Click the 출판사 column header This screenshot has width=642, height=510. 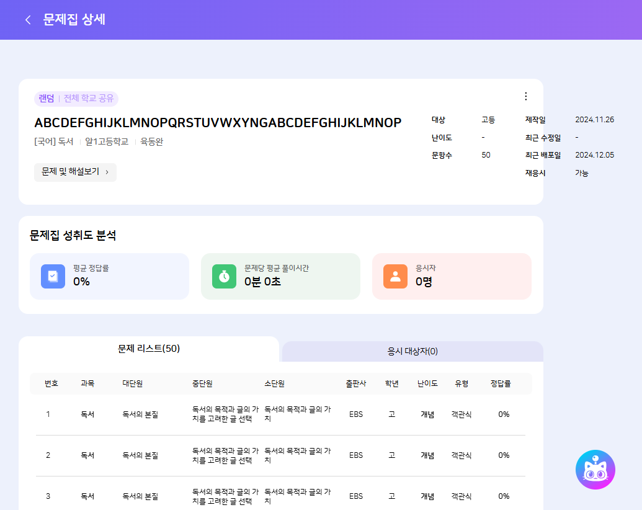[x=356, y=383]
